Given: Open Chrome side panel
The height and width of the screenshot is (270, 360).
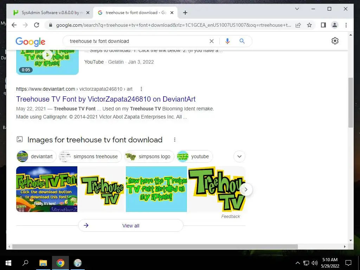Looking at the screenshot, I should tap(323, 25).
